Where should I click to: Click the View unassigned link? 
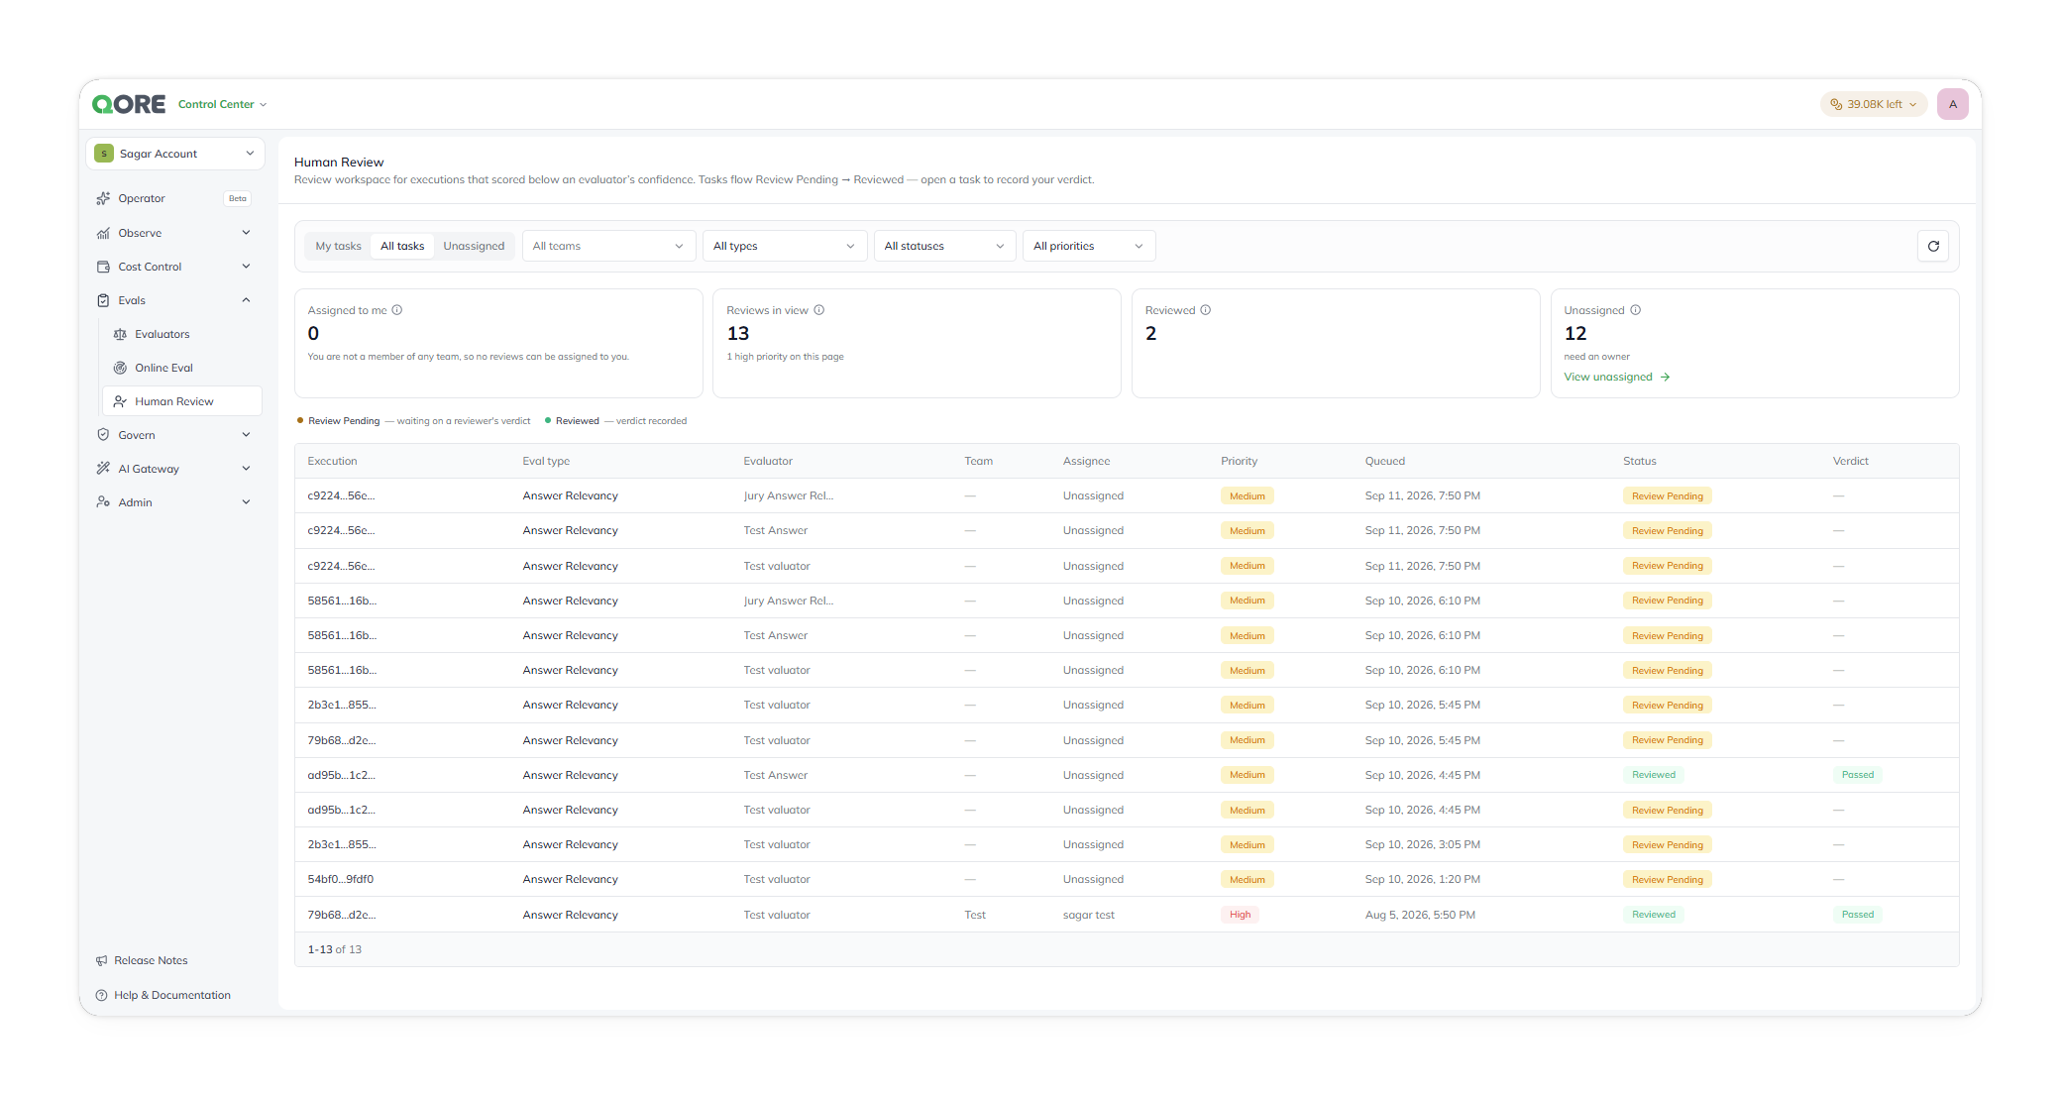pyautogui.click(x=1617, y=377)
